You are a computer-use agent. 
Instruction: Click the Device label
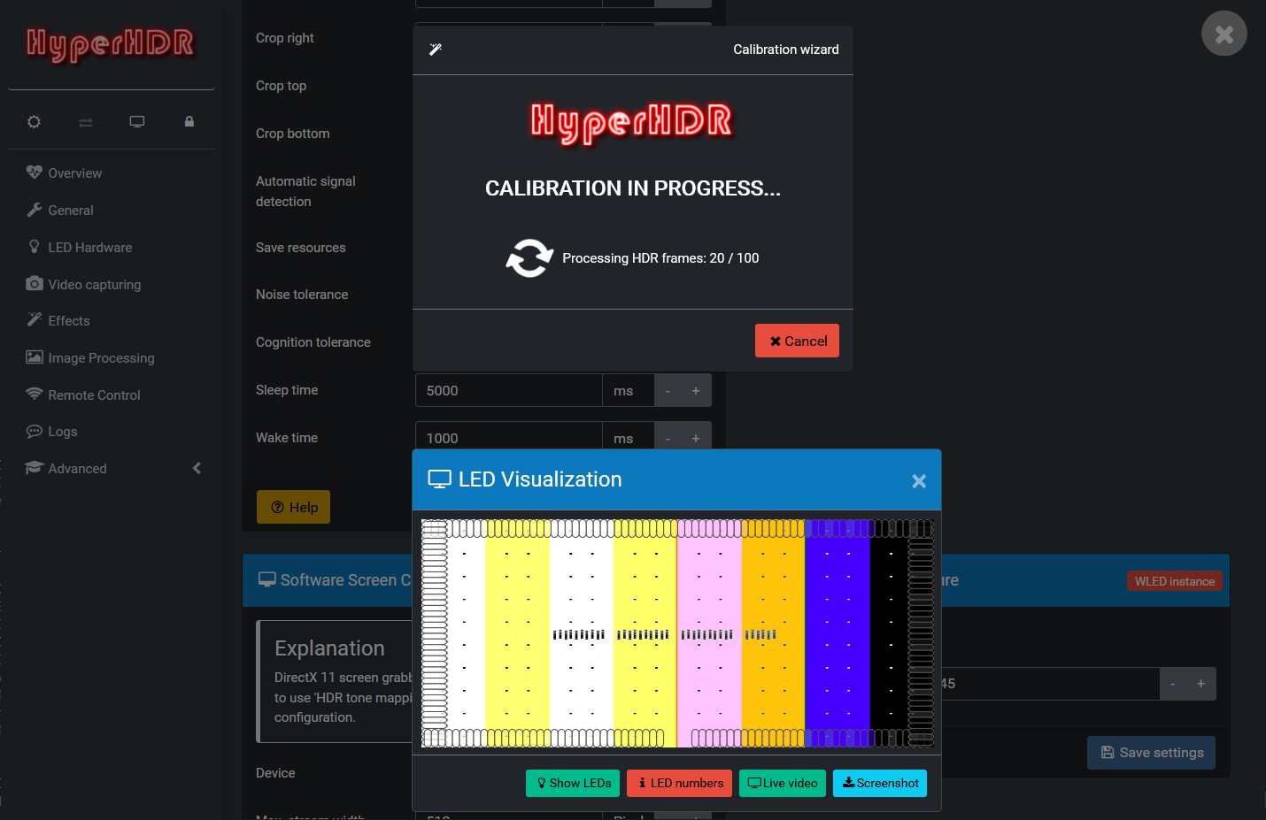pyautogui.click(x=275, y=773)
